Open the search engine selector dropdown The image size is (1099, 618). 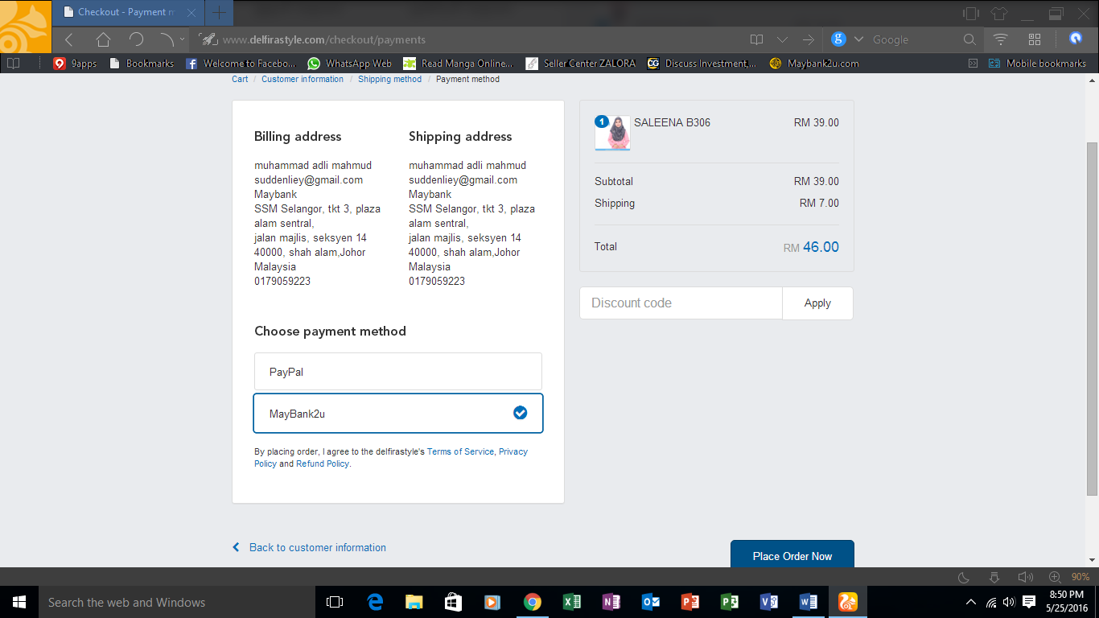[x=858, y=39]
